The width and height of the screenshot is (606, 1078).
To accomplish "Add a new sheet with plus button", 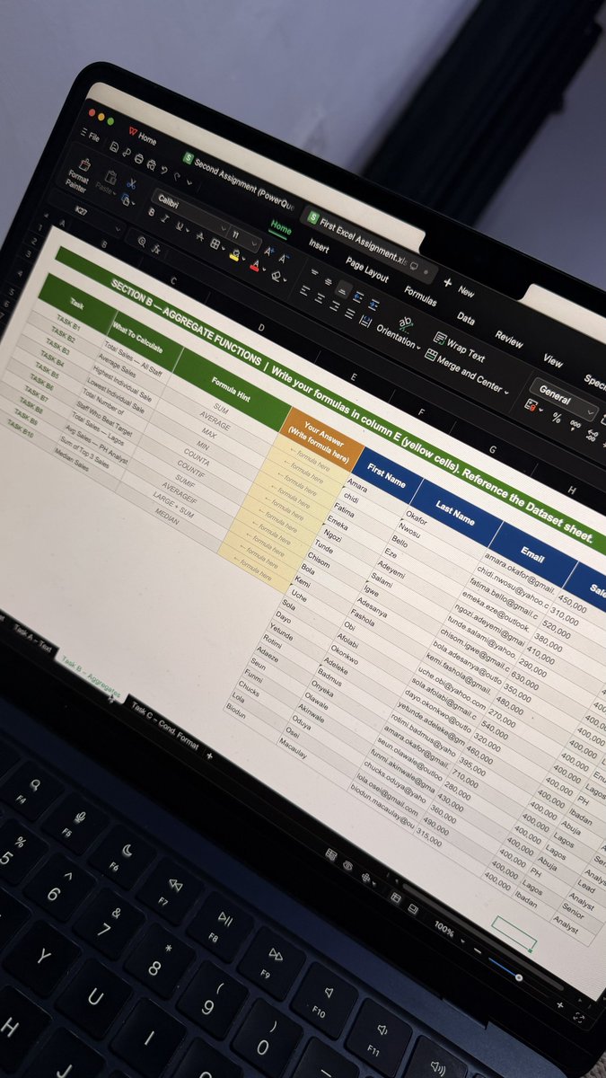I will point(209,756).
